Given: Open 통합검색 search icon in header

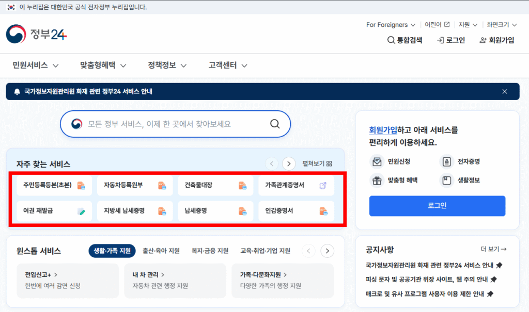Looking at the screenshot, I should click(391, 40).
